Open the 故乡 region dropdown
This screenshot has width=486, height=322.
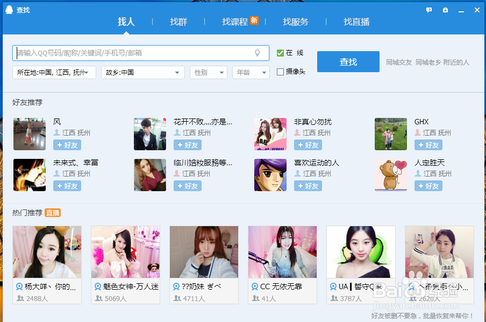[142, 71]
